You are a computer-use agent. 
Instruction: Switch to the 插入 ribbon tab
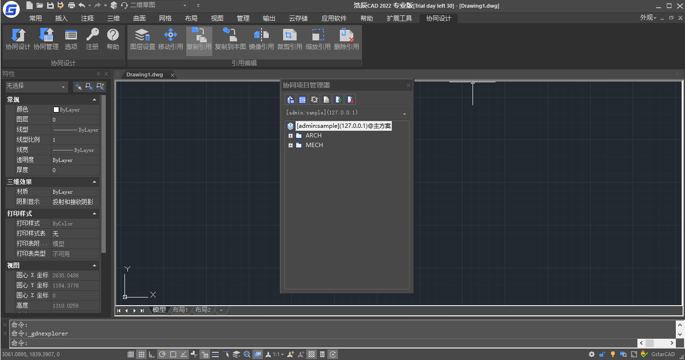click(x=62, y=18)
